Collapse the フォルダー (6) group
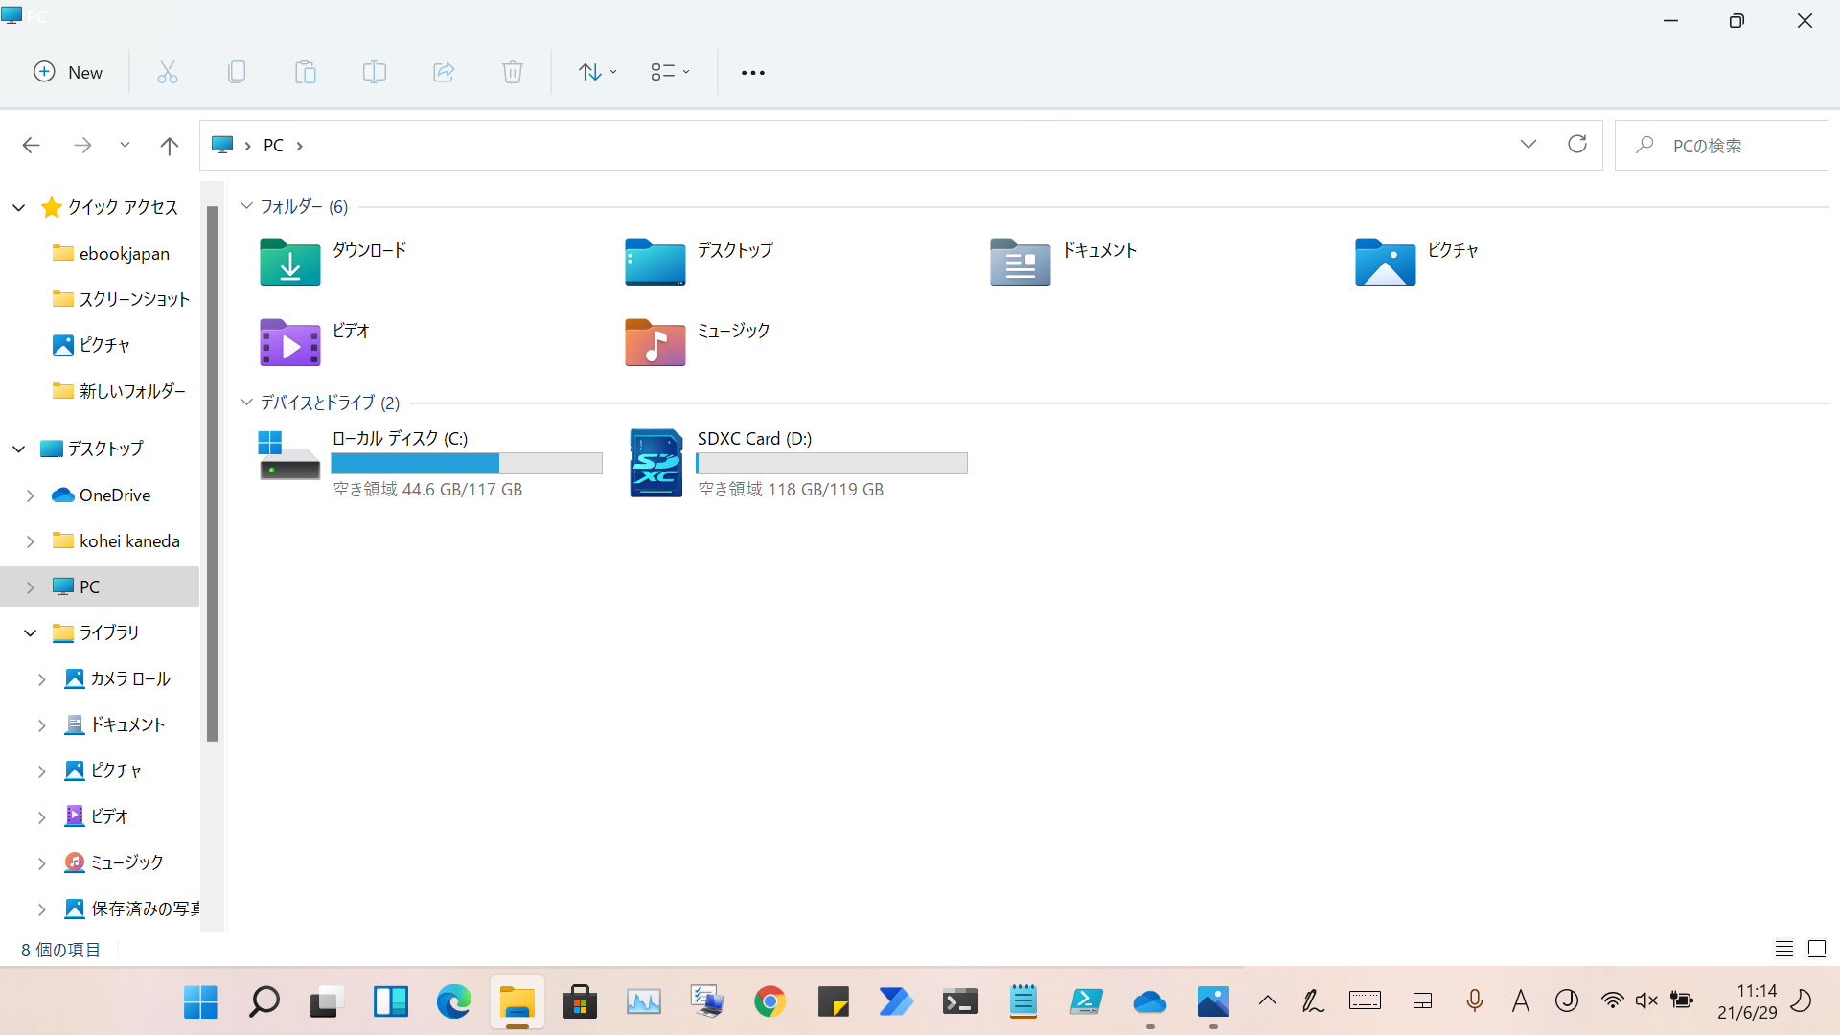 tap(247, 206)
